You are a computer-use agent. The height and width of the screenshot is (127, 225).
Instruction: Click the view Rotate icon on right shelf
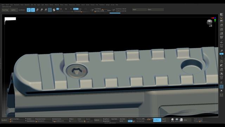click(221, 74)
